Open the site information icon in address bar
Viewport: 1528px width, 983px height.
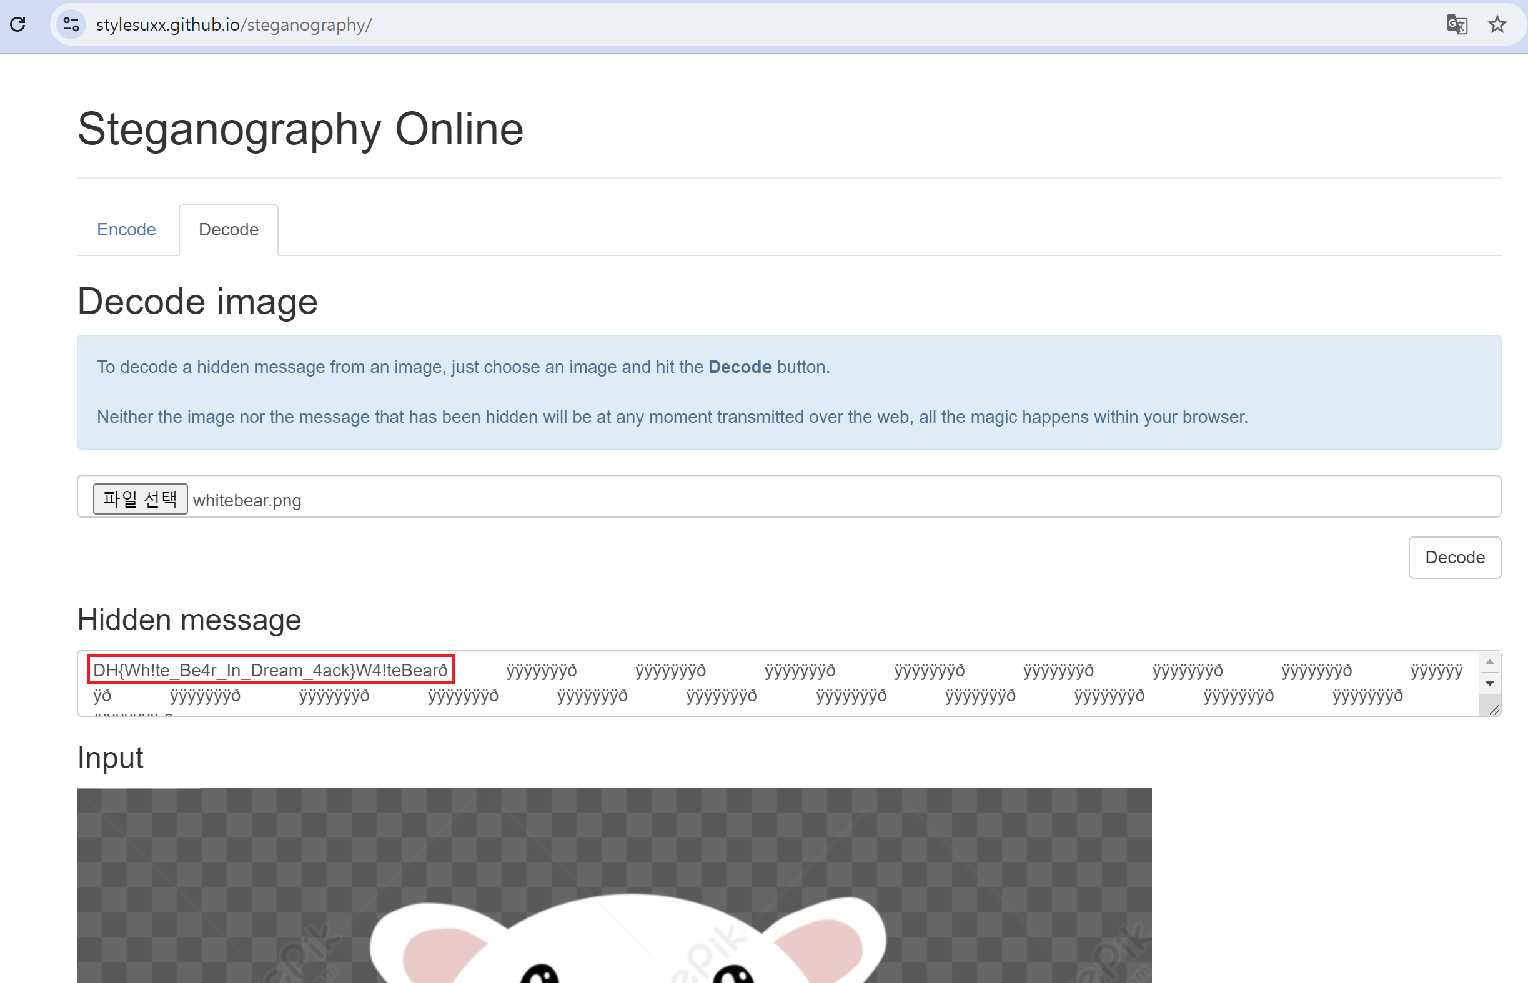point(71,24)
